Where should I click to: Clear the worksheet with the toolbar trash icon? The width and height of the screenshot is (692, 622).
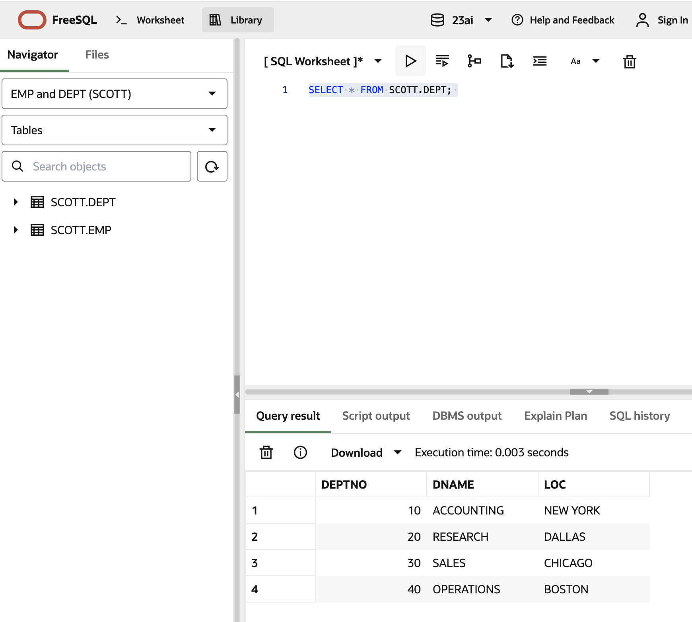[x=630, y=62]
